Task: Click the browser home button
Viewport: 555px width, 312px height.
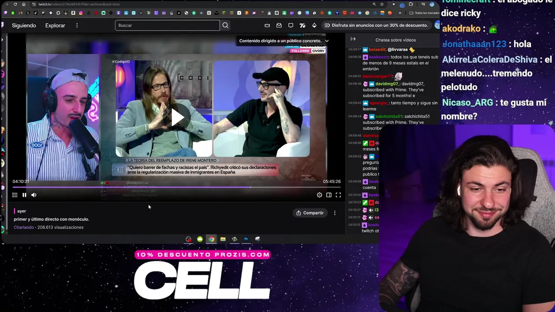Action: click(x=24, y=4)
